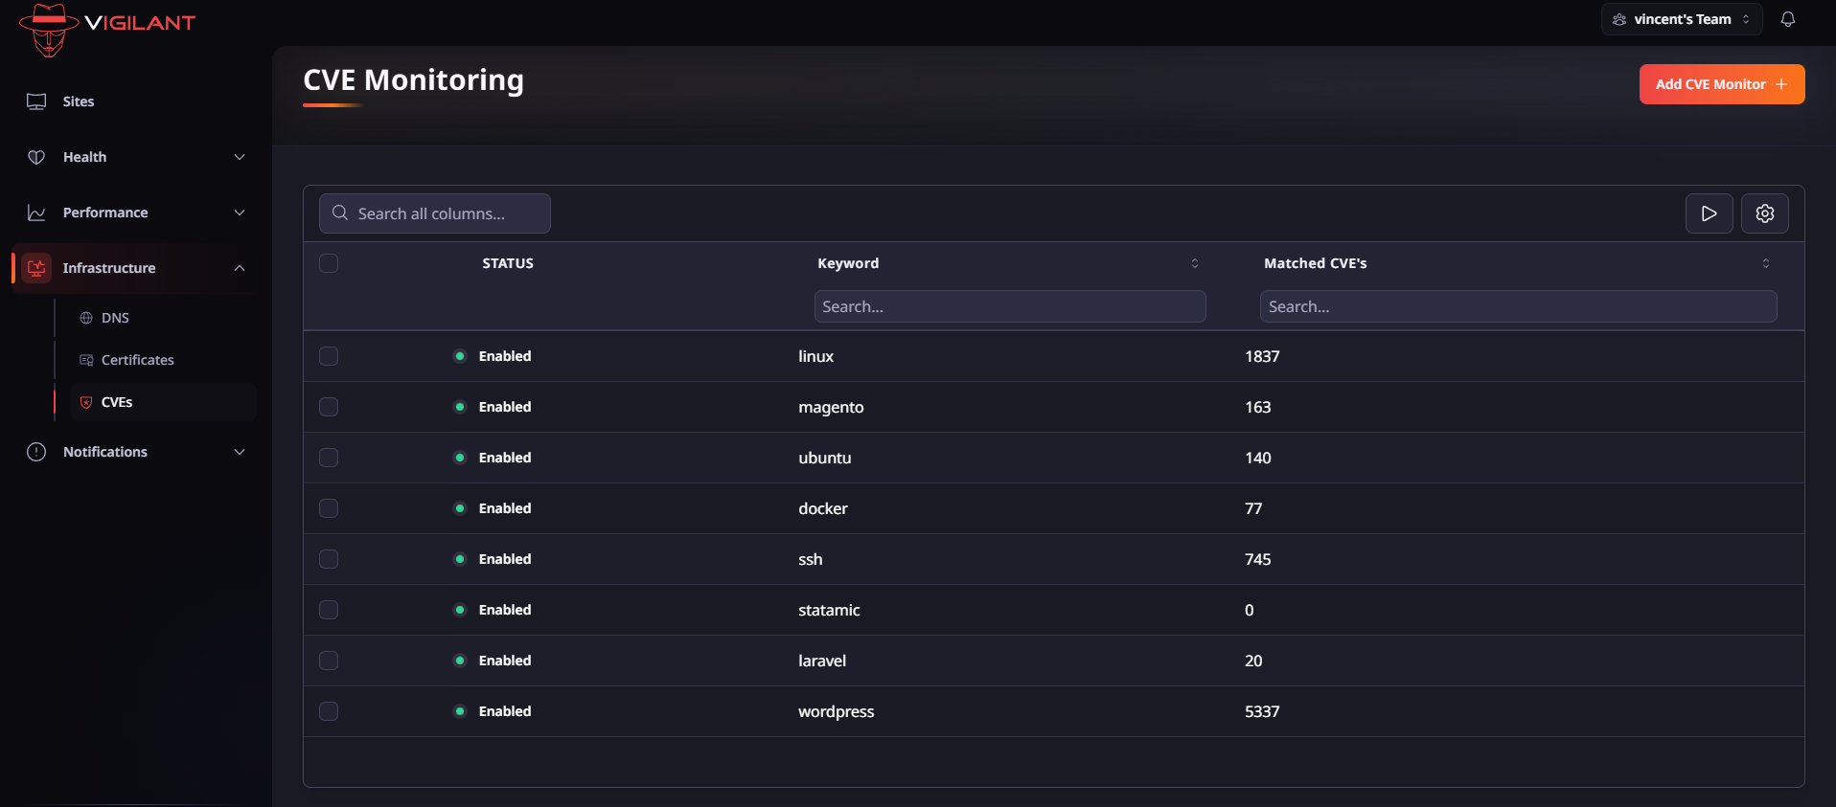Expand the Notifications menu chevron
This screenshot has height=807, width=1836.
[240, 452]
